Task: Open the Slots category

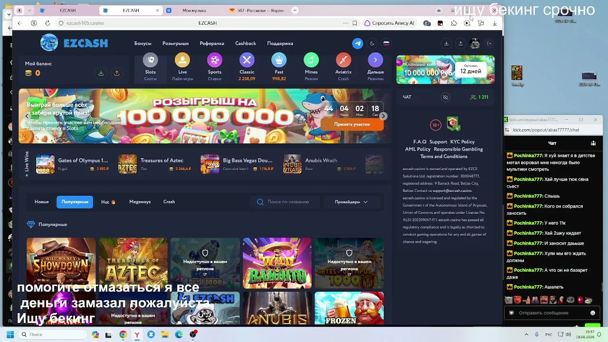Action: point(151,67)
